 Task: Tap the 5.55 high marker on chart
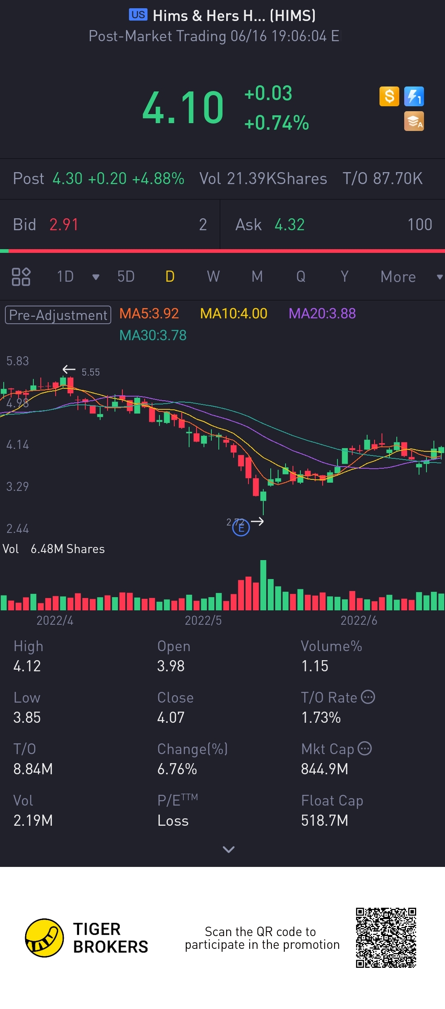[91, 372]
